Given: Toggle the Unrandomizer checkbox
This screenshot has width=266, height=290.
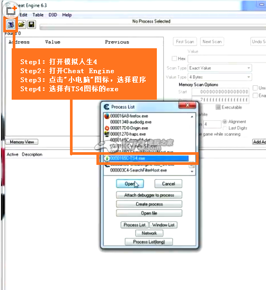Looking at the screenshot, I should pos(255,87).
